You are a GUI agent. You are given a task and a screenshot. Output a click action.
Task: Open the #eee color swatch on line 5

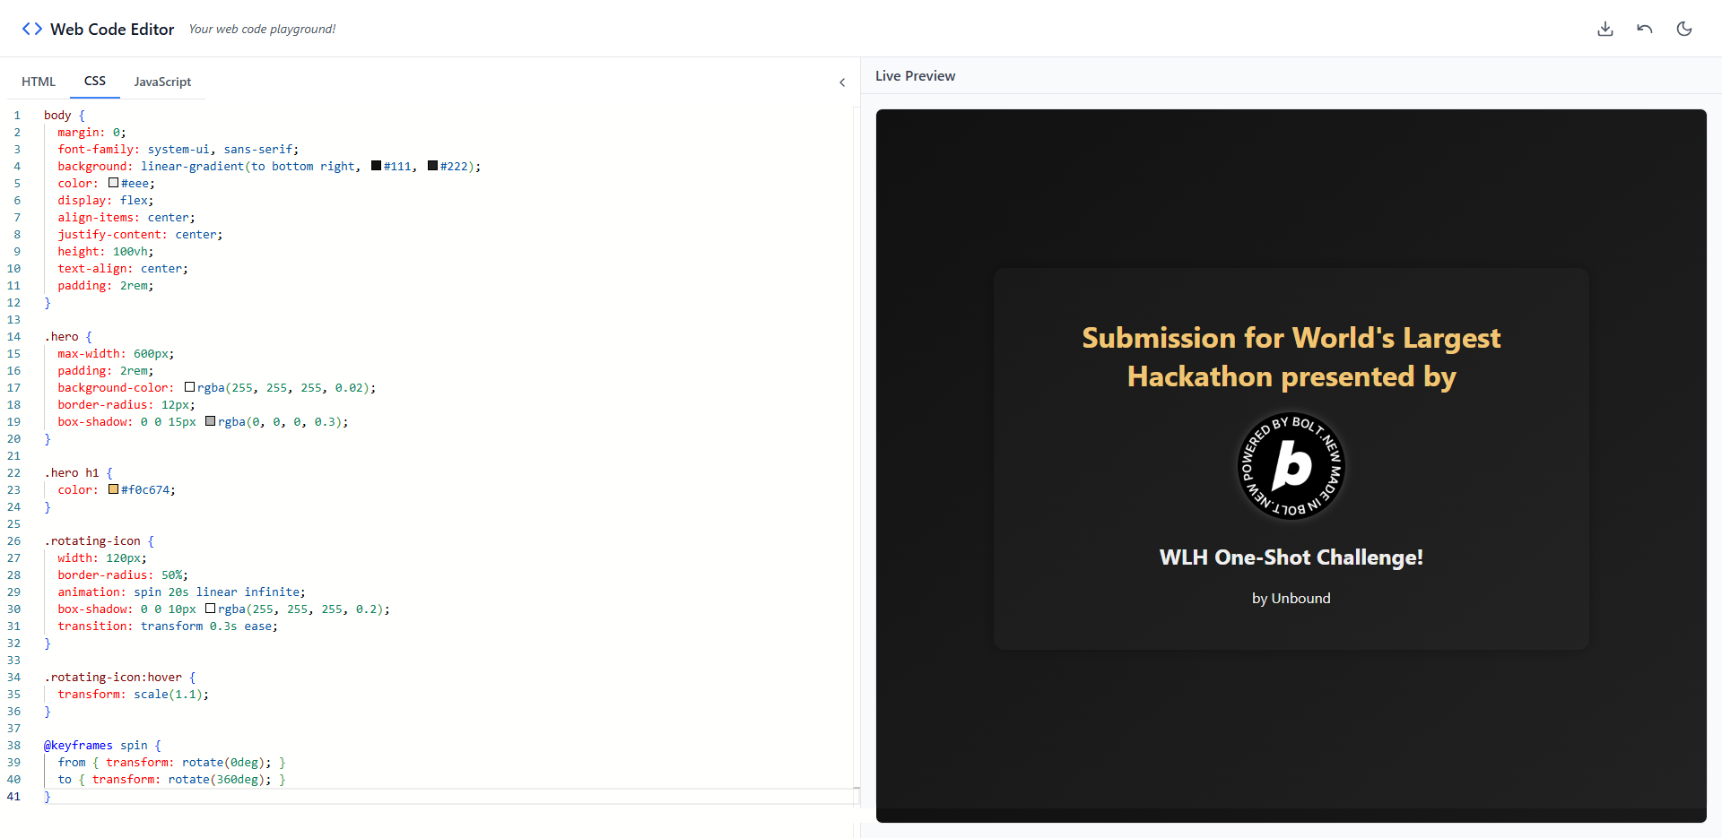pos(114,183)
